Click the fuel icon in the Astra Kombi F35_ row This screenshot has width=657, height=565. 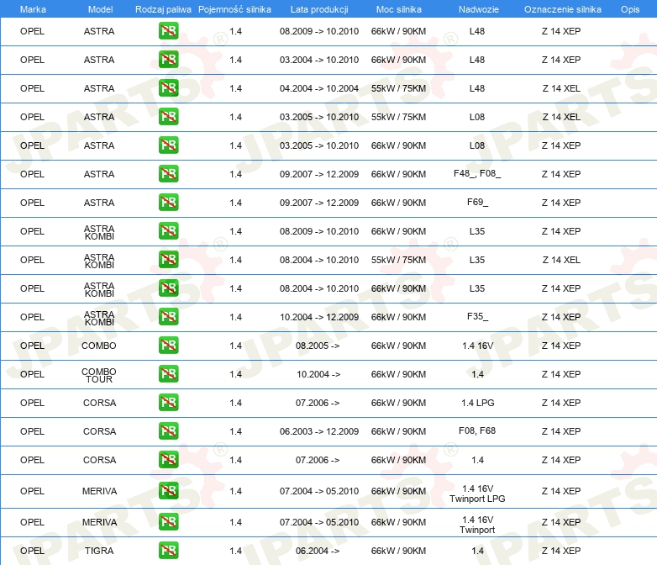pyautogui.click(x=168, y=317)
